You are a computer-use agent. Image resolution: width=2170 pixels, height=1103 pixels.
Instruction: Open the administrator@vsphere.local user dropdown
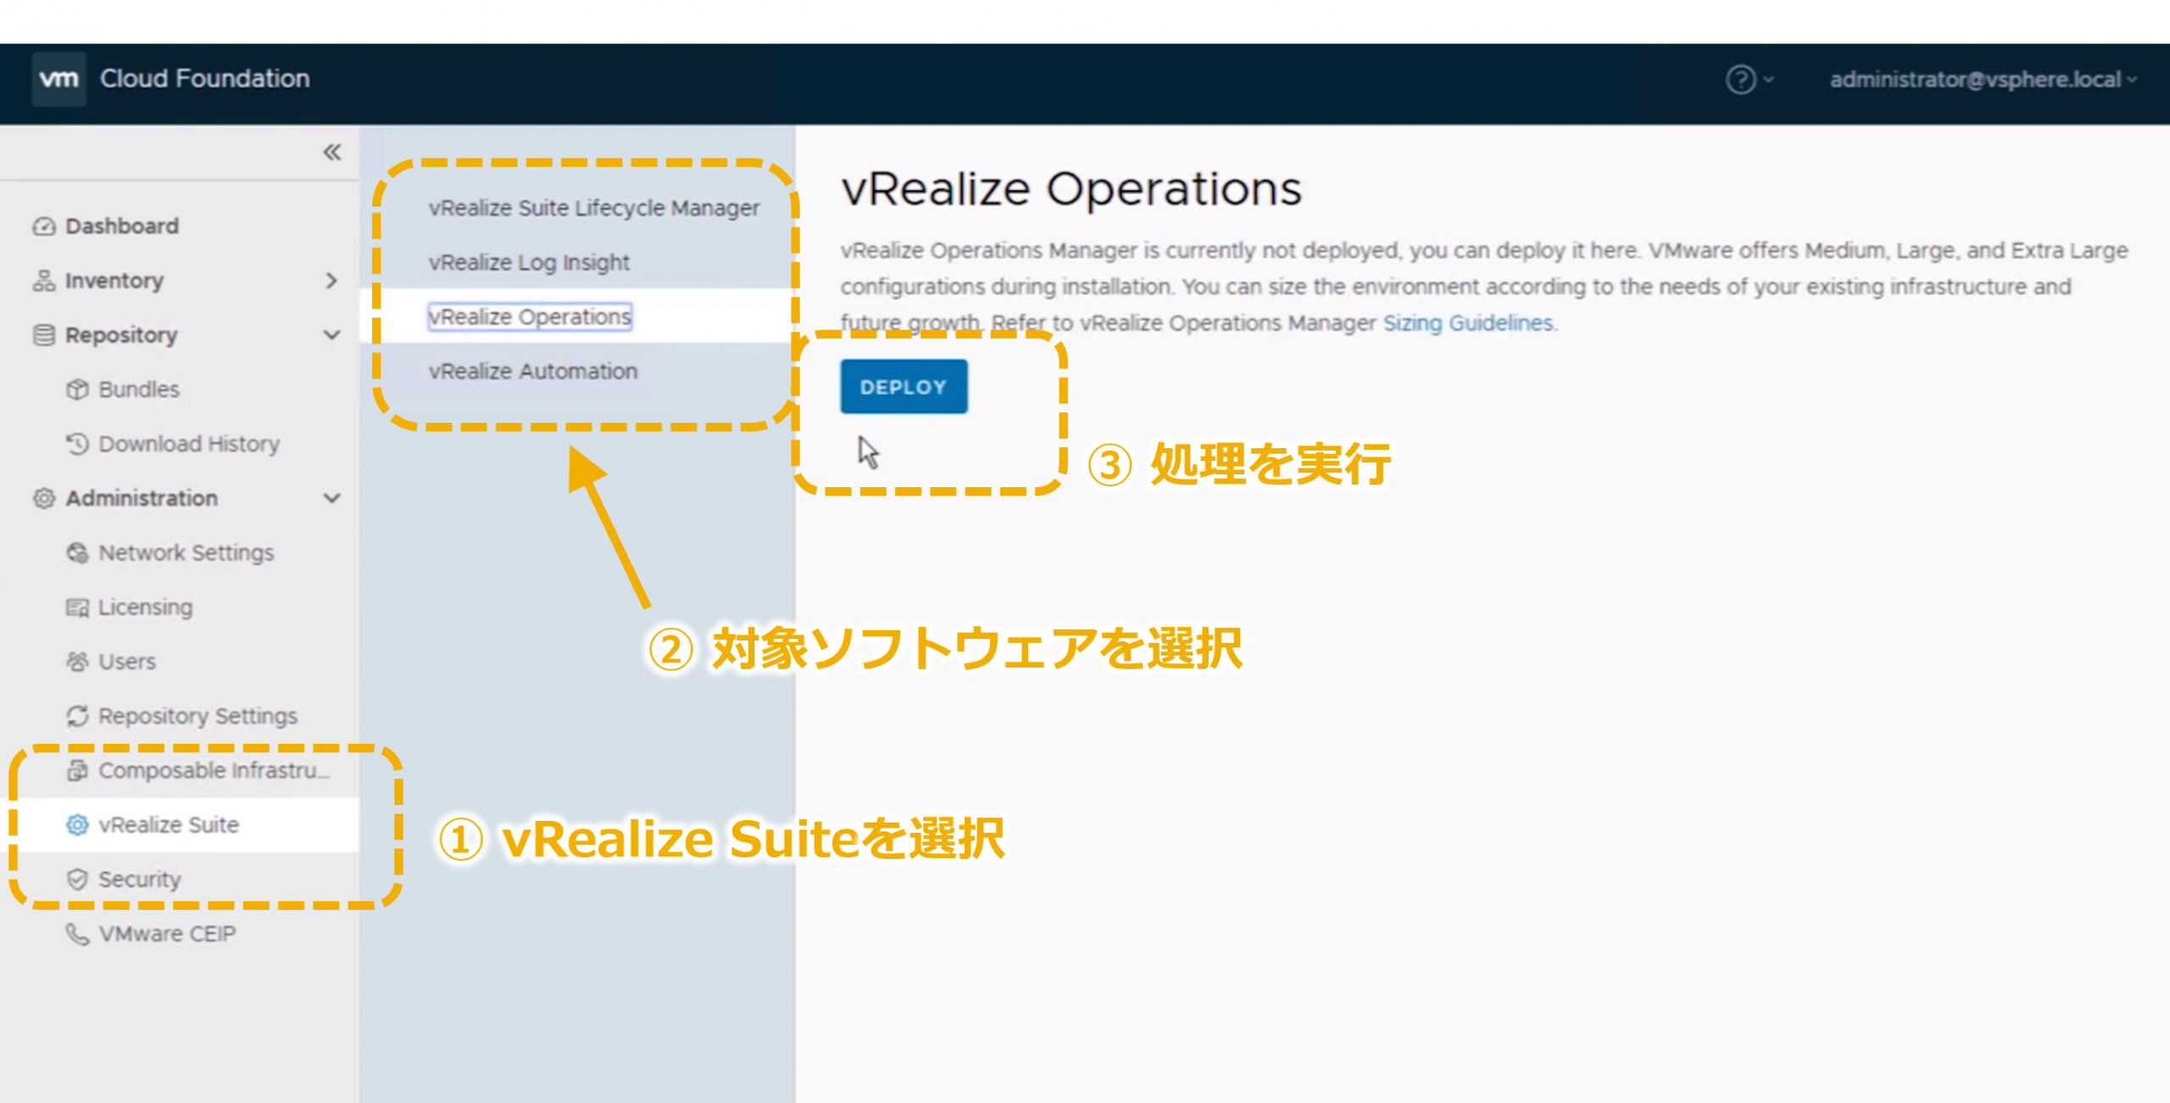pos(1983,80)
